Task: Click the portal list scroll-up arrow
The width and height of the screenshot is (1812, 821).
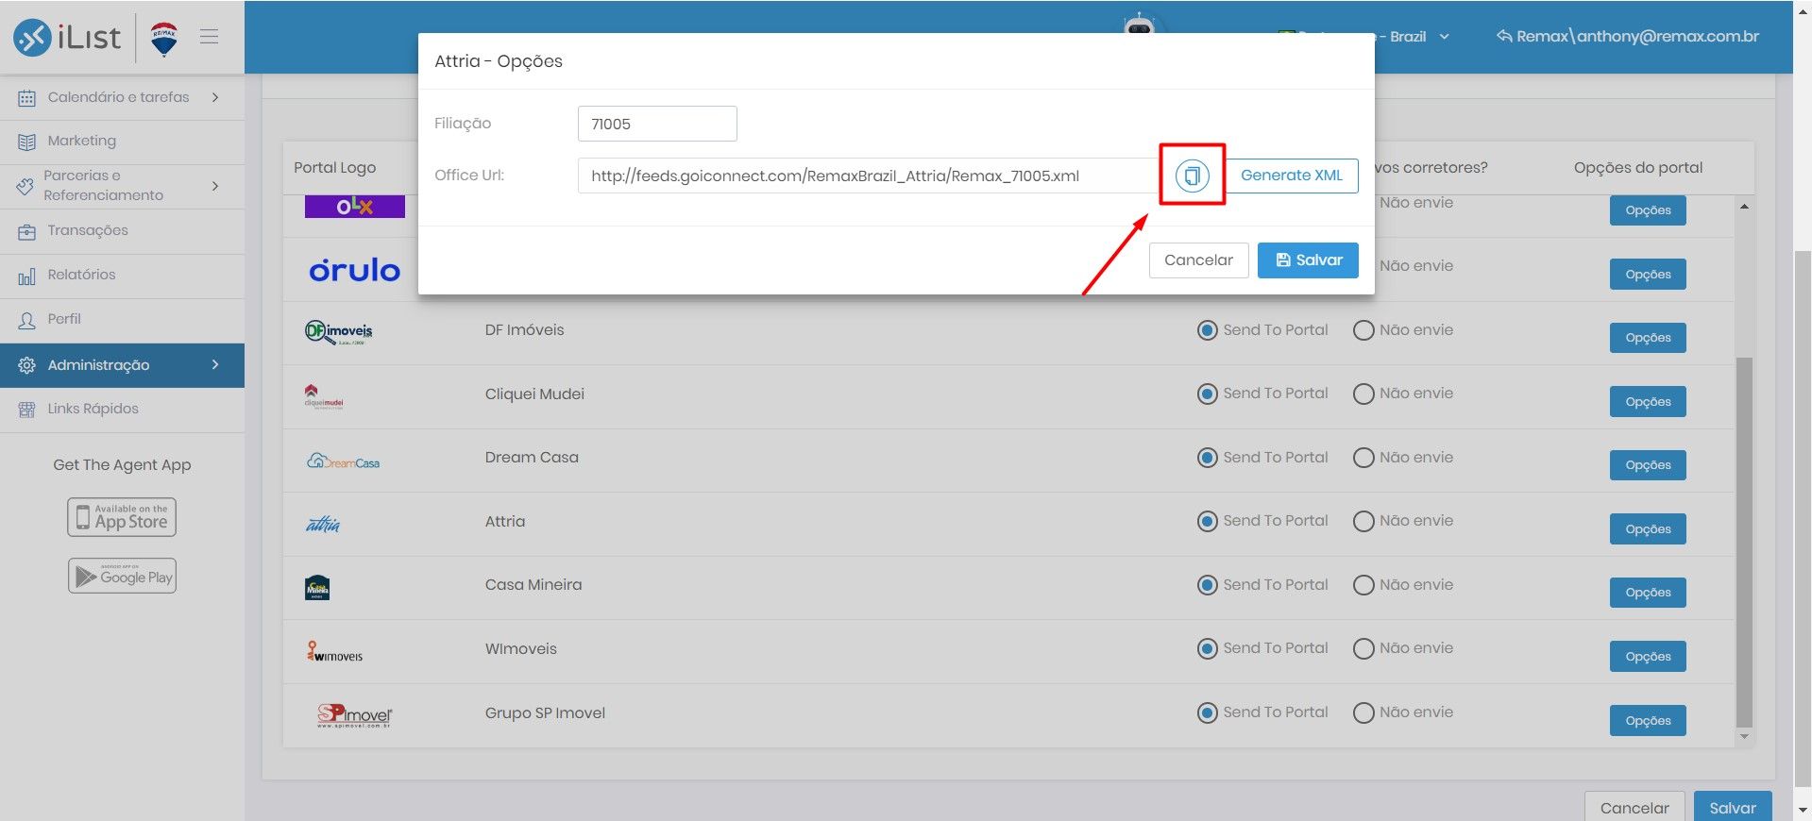Action: 1744,207
